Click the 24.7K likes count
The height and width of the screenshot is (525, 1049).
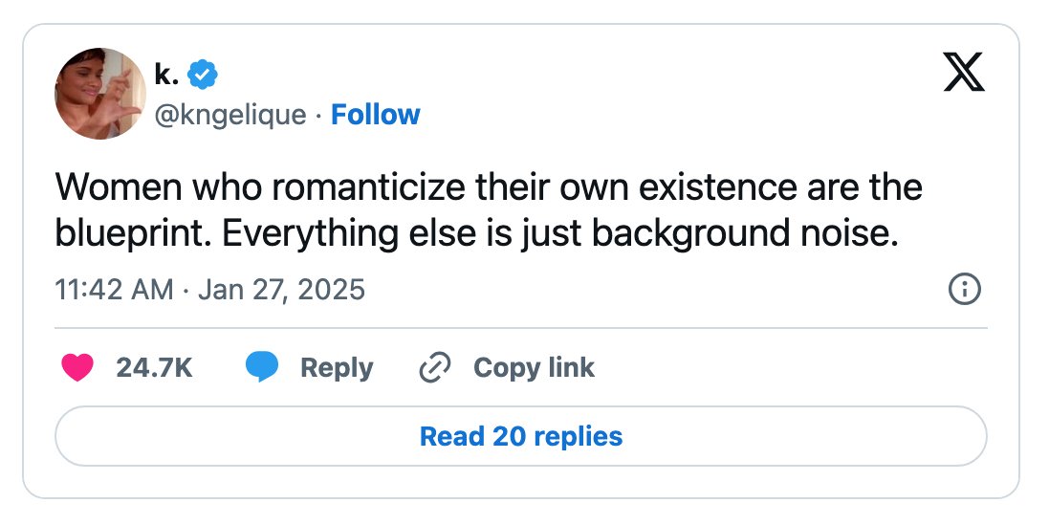pyautogui.click(x=154, y=368)
